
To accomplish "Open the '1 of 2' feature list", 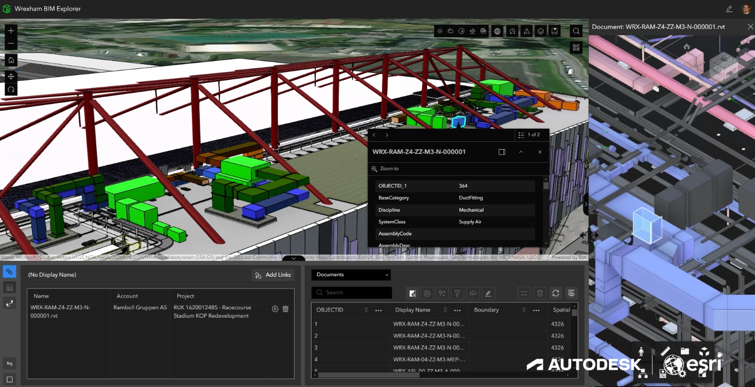I will point(530,135).
